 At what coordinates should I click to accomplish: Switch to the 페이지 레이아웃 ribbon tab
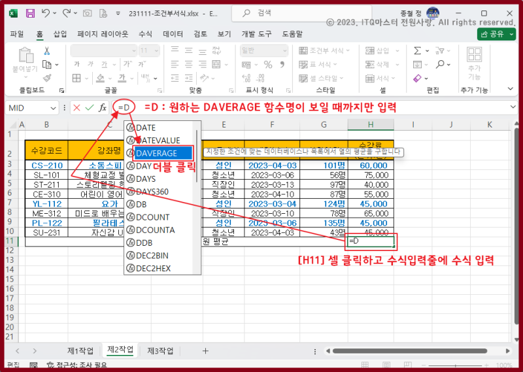tap(103, 34)
